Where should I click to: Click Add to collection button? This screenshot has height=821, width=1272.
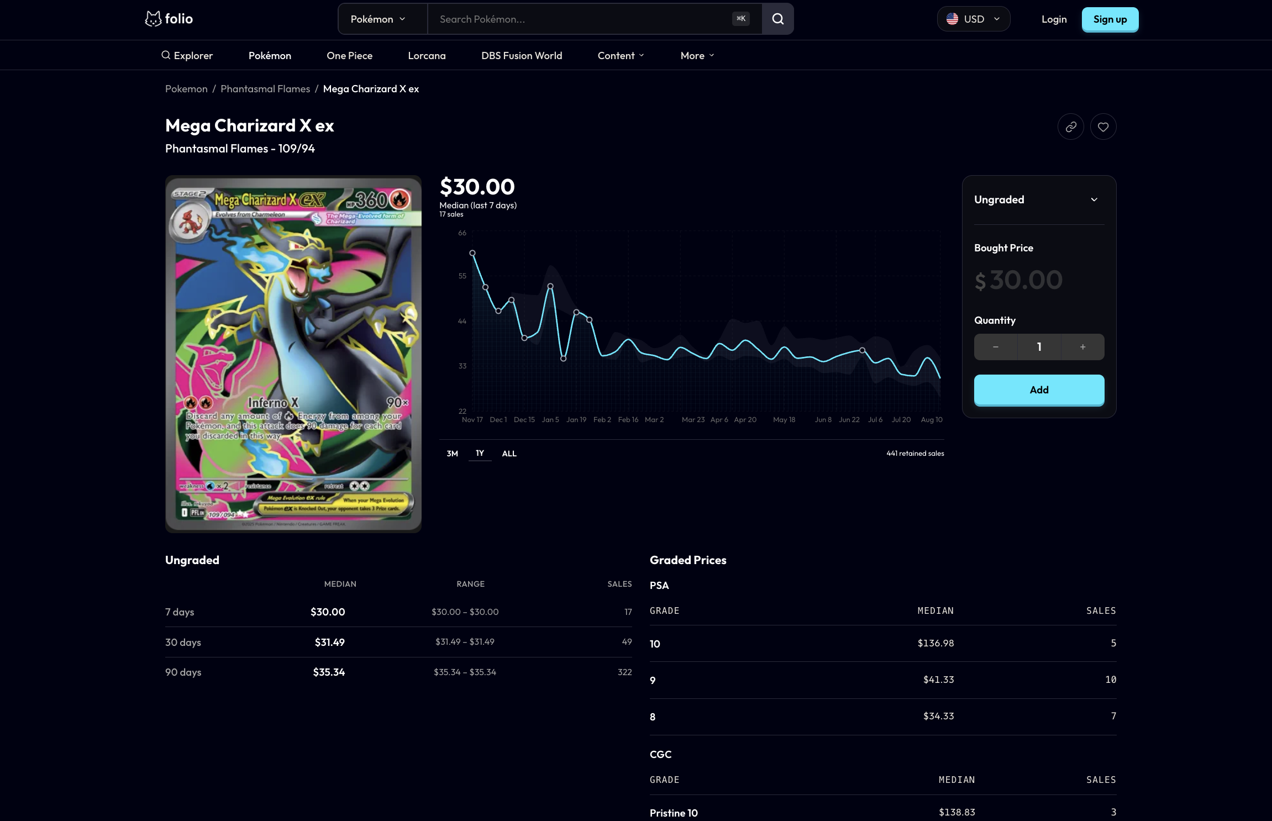point(1039,390)
